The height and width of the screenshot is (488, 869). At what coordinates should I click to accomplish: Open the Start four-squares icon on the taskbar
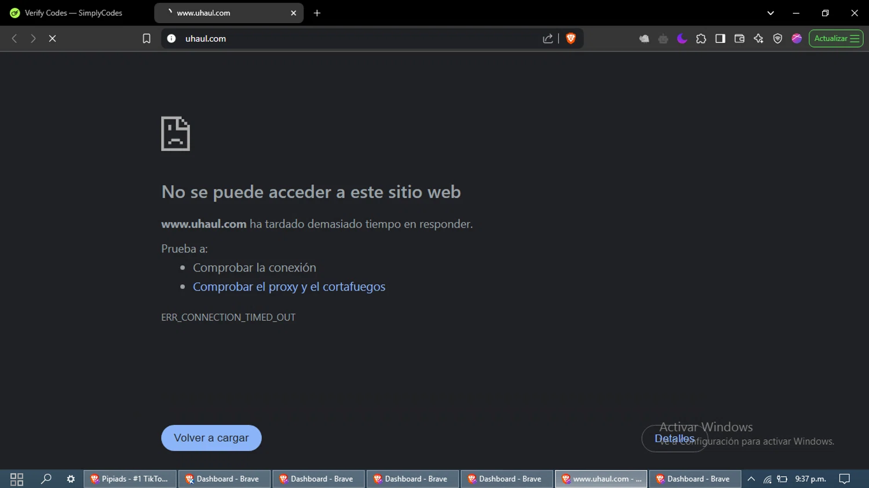(x=17, y=479)
